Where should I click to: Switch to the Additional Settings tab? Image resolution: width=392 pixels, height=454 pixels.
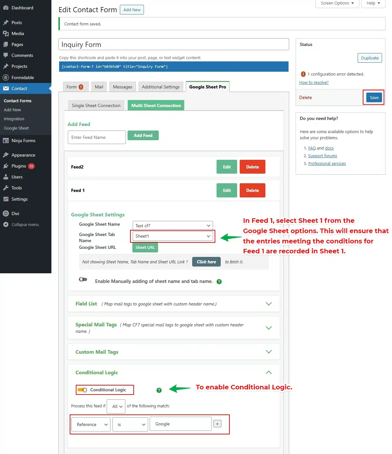tap(161, 87)
